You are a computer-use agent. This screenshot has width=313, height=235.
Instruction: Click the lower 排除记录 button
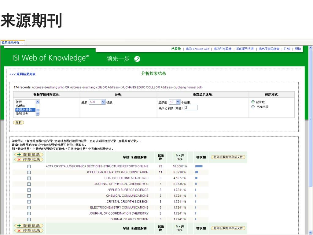(x=29, y=231)
